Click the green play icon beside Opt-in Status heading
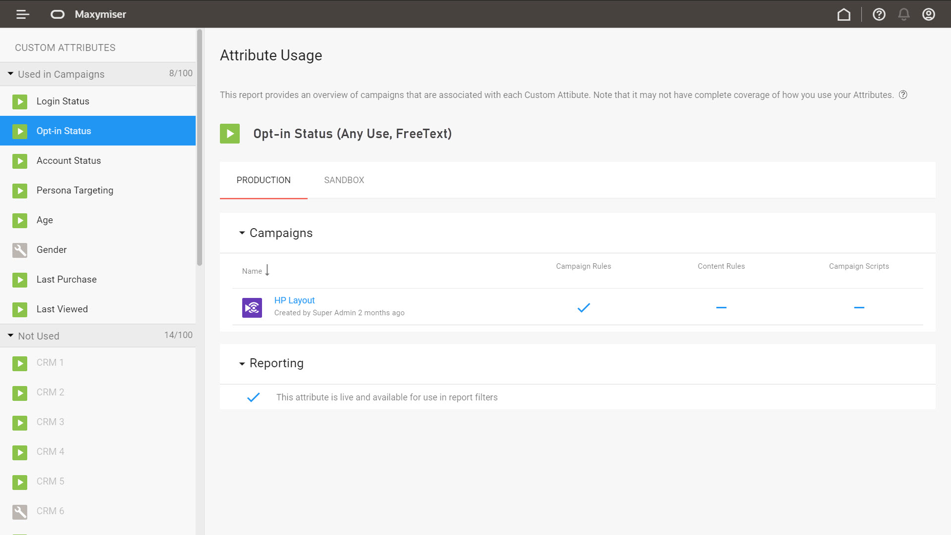This screenshot has height=535, width=951. click(230, 134)
